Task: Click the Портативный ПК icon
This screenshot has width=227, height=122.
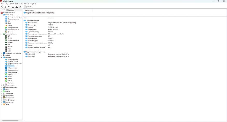Action: [x=6, y=30]
